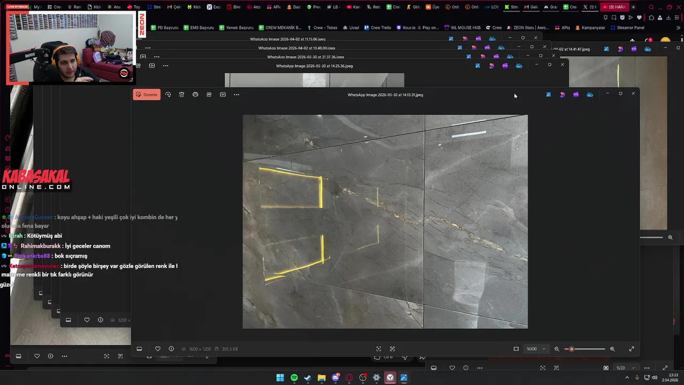Open EMS Başvuru bookmark
The image size is (684, 385).
pos(198,27)
